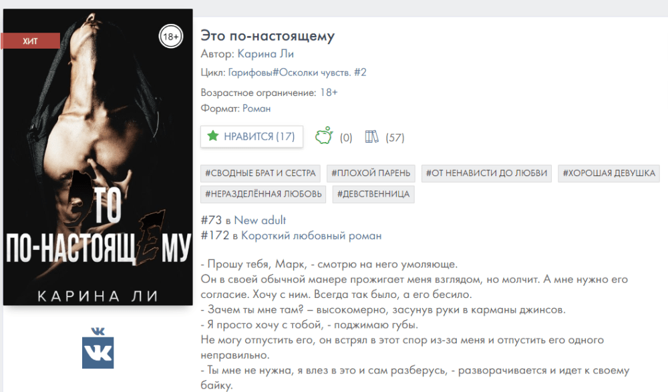Open the New adult genre link
Viewport: 668px width, 392px height.
pos(260,220)
